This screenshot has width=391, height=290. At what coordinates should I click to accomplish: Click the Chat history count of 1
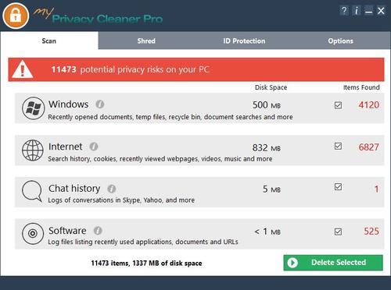coord(377,189)
